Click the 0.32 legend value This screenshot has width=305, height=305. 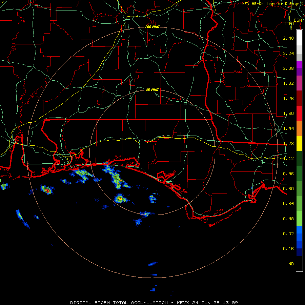[288, 234]
